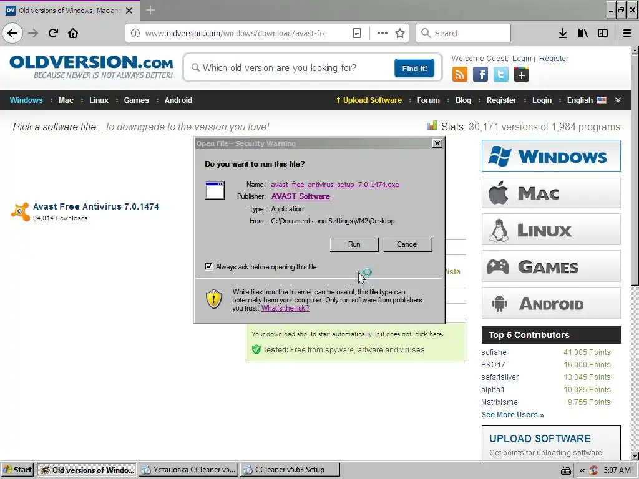Screen dimensions: 639x479
Task: Focus the browser Search box
Action: tap(463, 33)
